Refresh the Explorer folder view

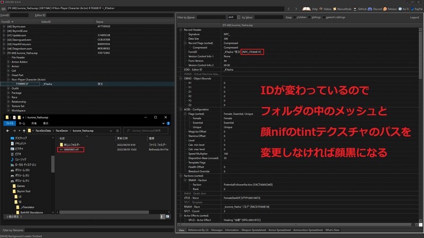click(117, 130)
